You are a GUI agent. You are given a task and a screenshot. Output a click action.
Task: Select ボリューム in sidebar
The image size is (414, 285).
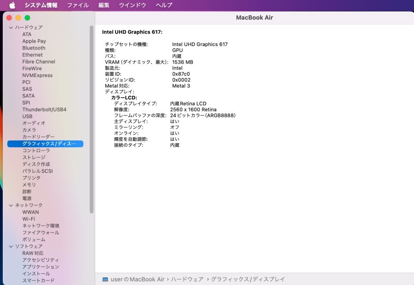(34, 240)
